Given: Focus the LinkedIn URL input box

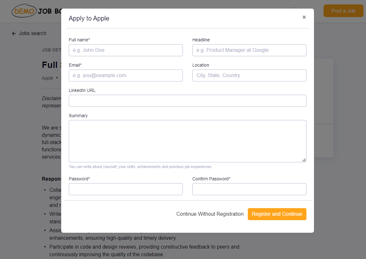Looking at the screenshot, I should [188, 101].
